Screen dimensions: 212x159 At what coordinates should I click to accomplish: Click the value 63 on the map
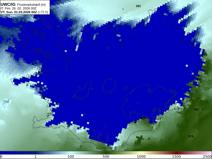[118, 140]
